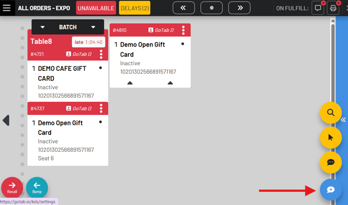Expand the right panel double chevron
This screenshot has height=205, width=348.
tap(343, 120)
